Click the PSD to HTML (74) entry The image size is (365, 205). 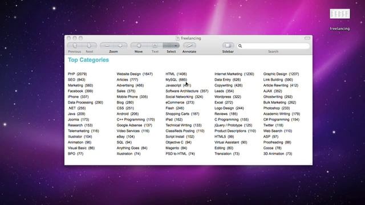point(180,154)
